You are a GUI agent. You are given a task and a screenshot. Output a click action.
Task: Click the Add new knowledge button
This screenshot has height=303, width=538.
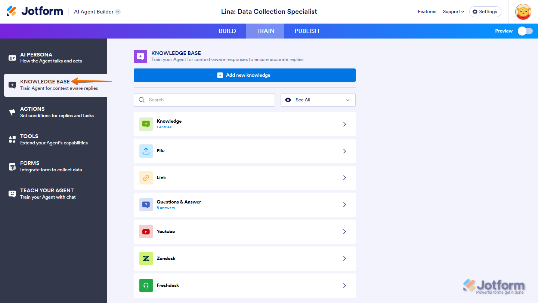(244, 75)
